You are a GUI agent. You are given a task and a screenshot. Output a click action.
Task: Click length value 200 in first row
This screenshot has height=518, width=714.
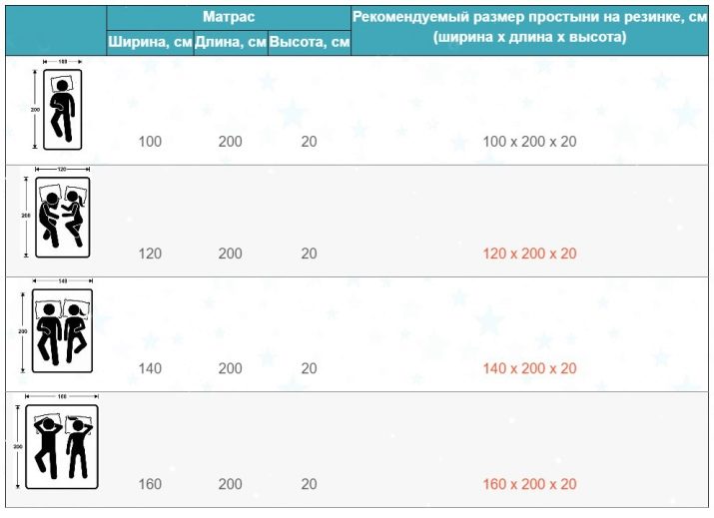pyautogui.click(x=230, y=142)
